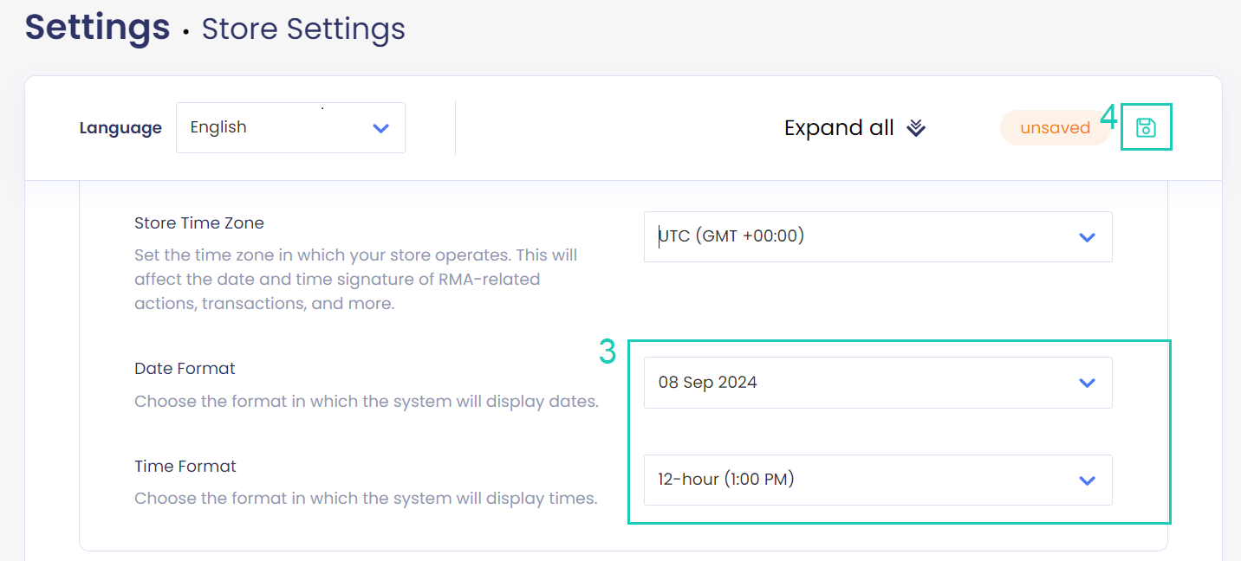
Task: Click the Time Format chevron arrow
Action: 1087,480
